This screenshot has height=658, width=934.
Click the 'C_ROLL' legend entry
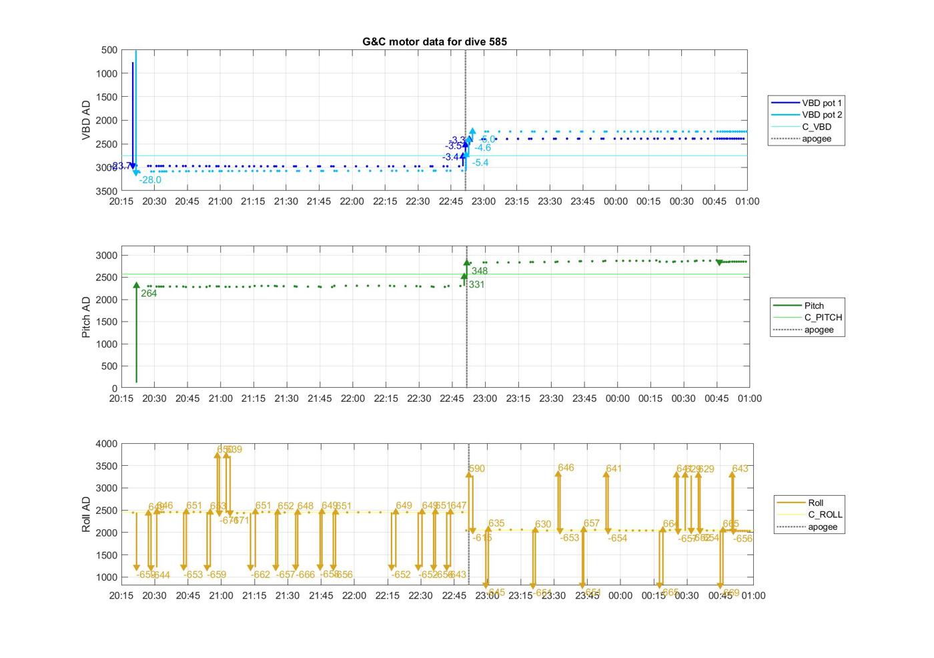809,515
